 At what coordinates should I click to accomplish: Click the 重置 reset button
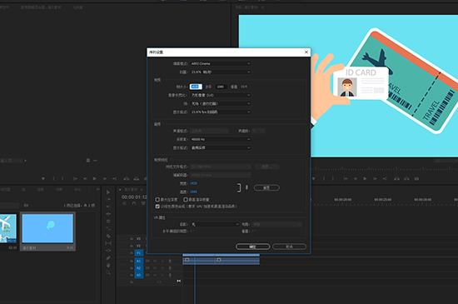[266, 187]
